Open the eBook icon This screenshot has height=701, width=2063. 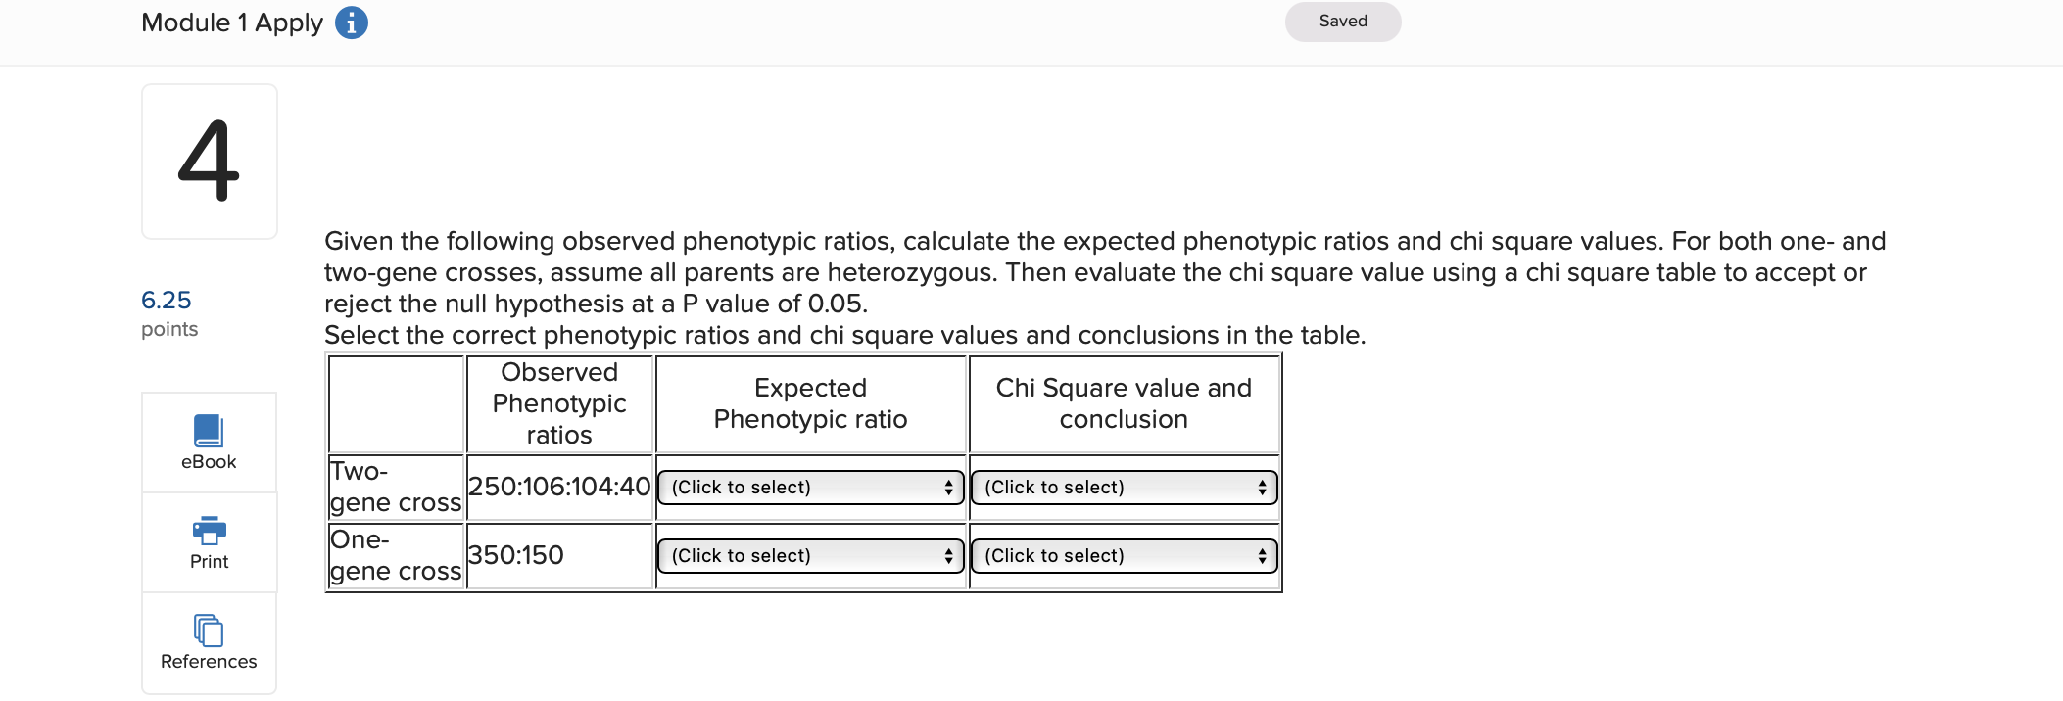[x=209, y=431]
